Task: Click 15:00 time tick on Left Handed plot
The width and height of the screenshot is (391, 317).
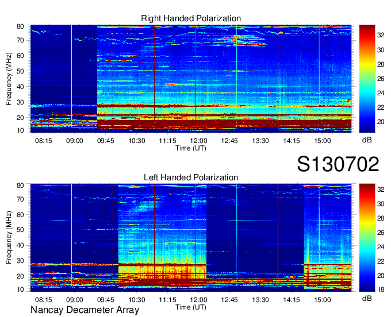Action: [322, 300]
